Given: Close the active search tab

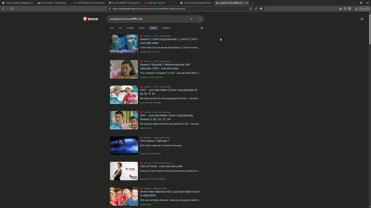Looking at the screenshot, I should click(247, 3).
